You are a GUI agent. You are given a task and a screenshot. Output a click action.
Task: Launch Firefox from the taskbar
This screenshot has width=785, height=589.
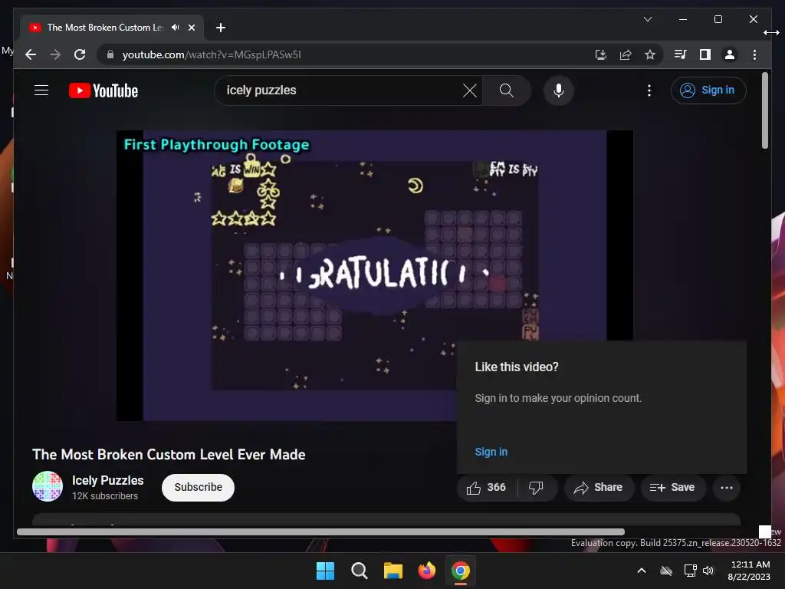[x=426, y=571]
